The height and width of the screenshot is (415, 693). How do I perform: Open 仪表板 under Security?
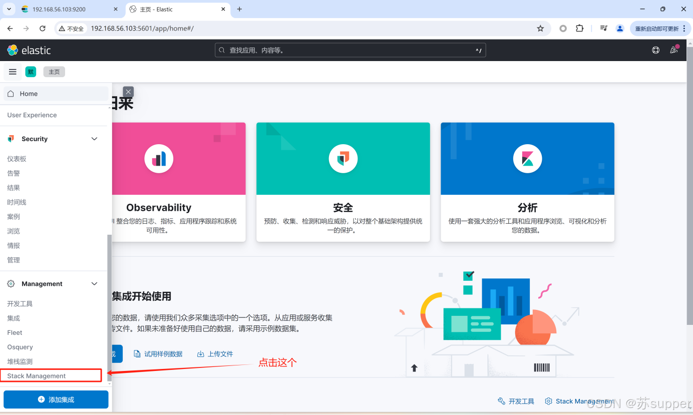pos(17,159)
